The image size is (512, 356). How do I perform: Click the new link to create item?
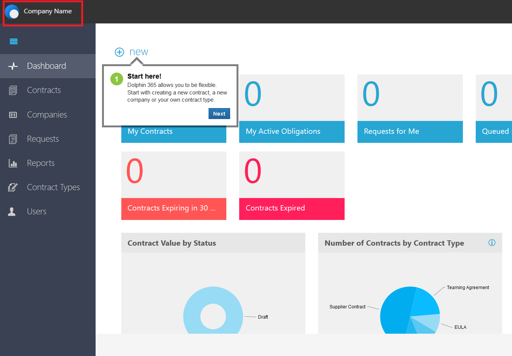coord(139,52)
